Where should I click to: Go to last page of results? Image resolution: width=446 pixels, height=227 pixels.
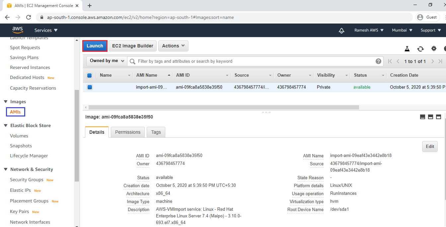(x=440, y=61)
